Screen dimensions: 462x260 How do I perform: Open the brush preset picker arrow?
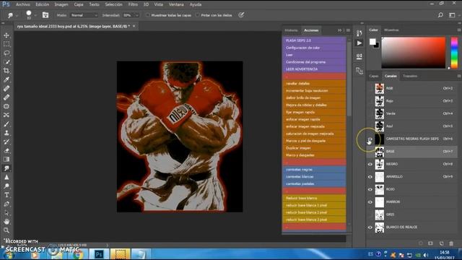pos(35,15)
